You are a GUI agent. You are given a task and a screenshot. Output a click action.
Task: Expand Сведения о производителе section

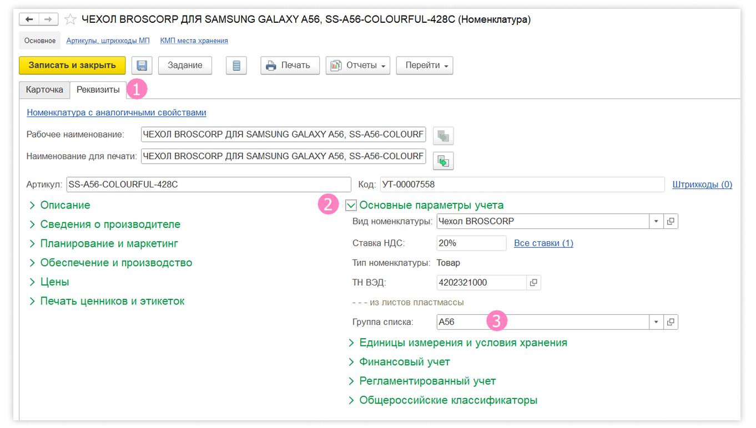(x=104, y=225)
